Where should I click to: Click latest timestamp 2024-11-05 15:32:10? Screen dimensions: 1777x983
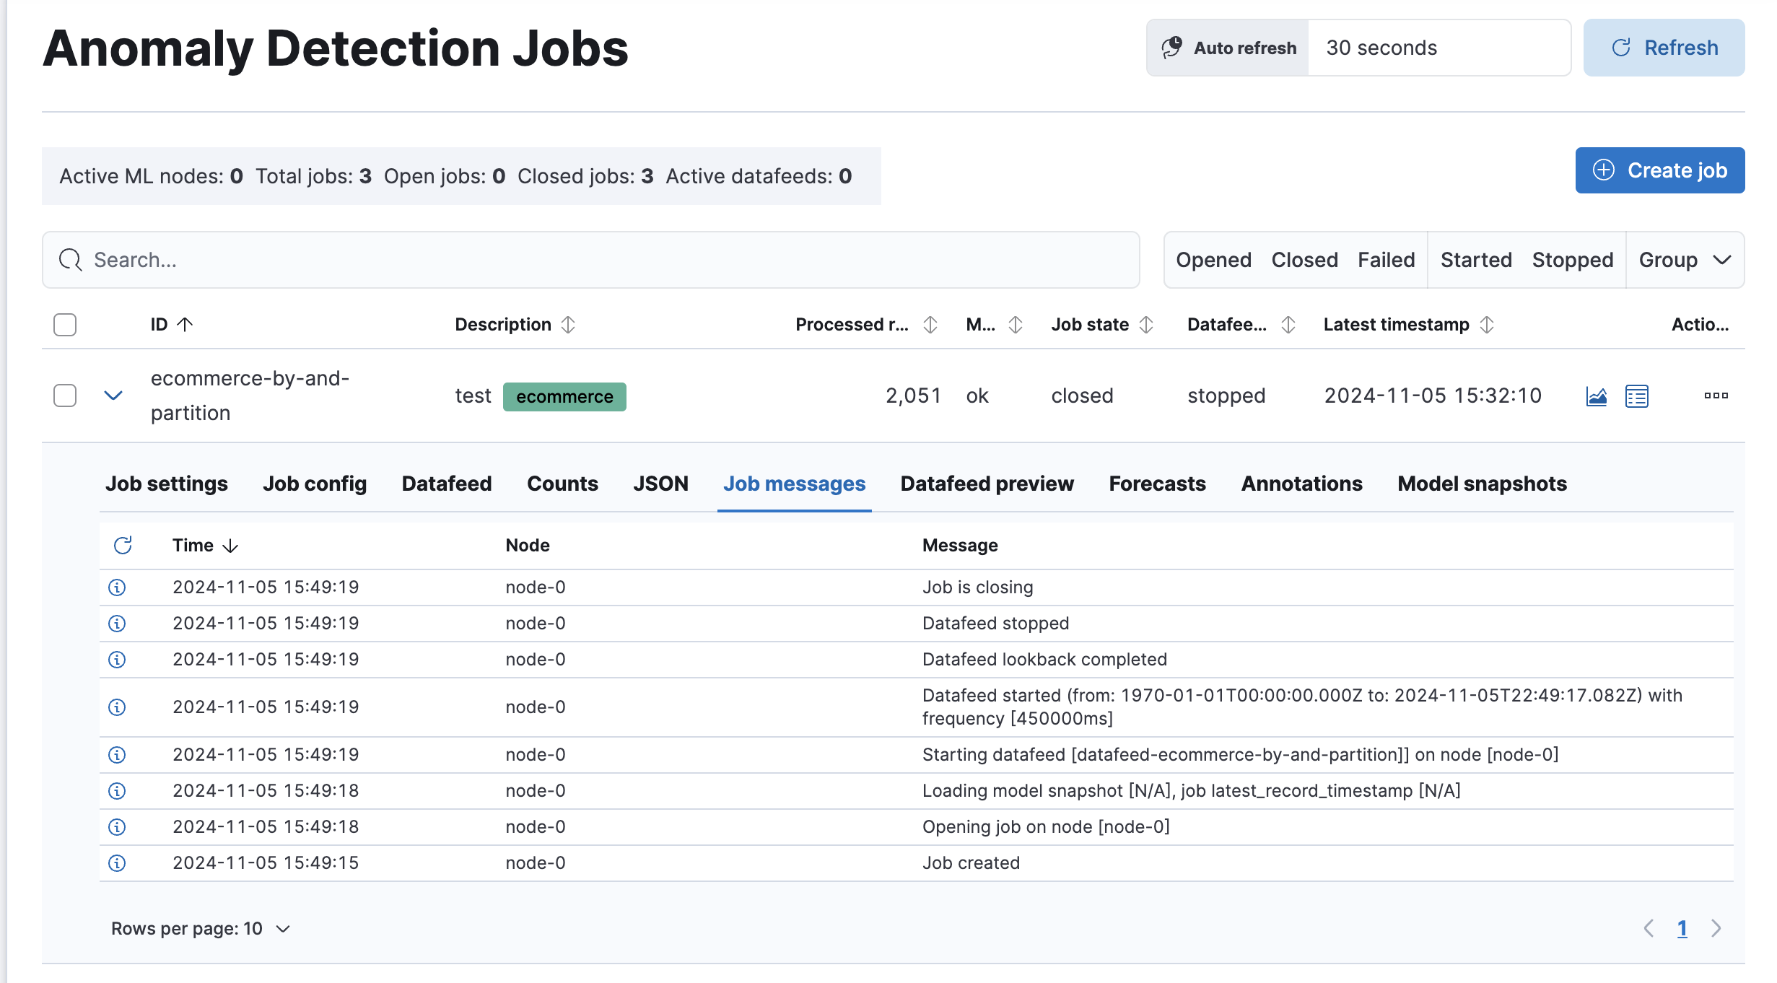tap(1433, 396)
